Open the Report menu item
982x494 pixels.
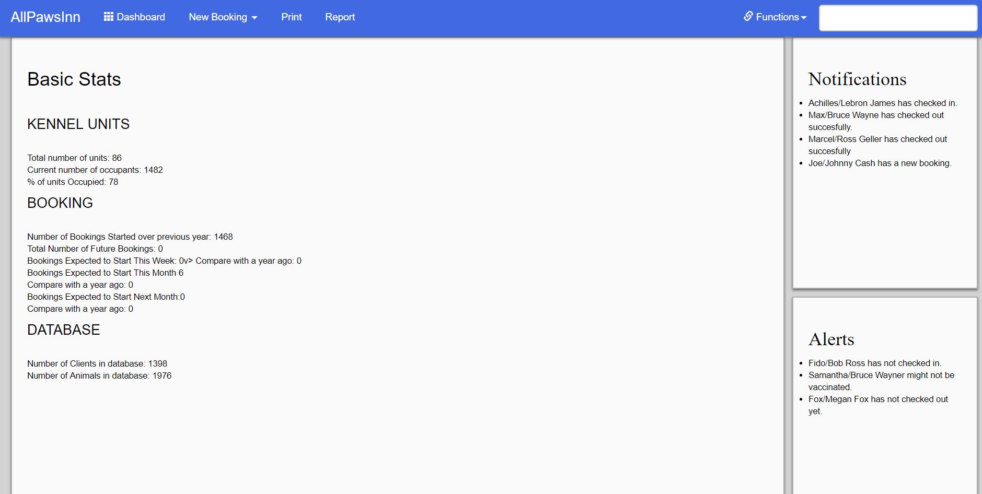click(x=340, y=17)
